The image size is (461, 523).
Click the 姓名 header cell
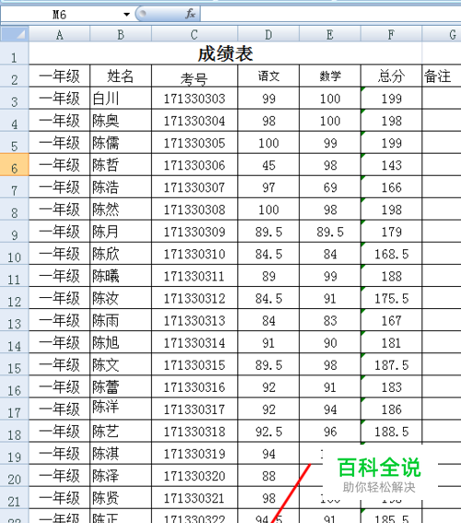click(121, 76)
